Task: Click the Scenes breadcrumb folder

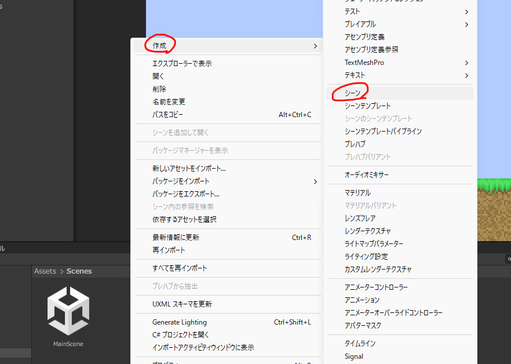Action: 79,271
